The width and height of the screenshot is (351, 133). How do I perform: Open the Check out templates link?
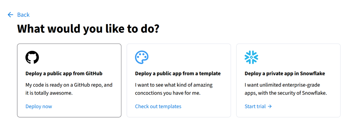pos(158,106)
